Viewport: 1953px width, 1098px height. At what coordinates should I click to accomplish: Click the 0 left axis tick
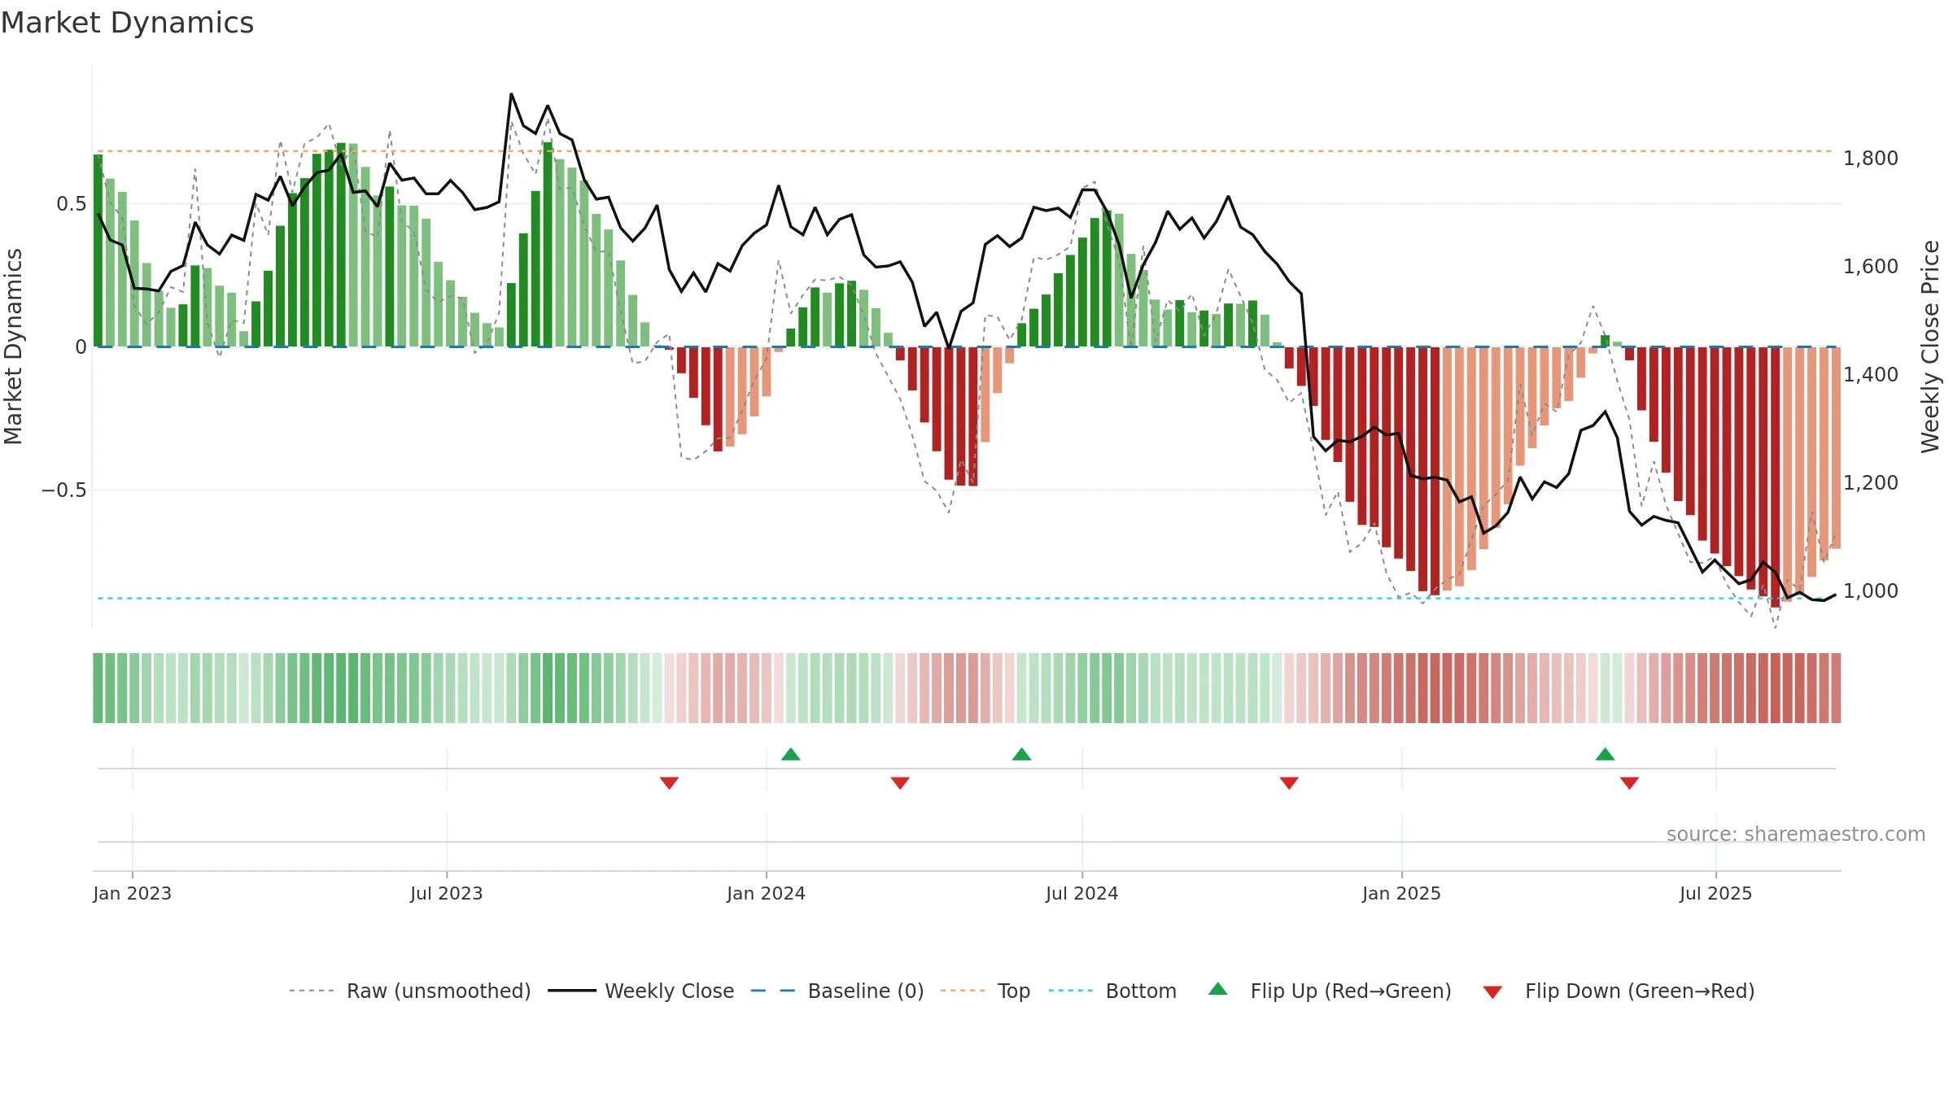[81, 347]
